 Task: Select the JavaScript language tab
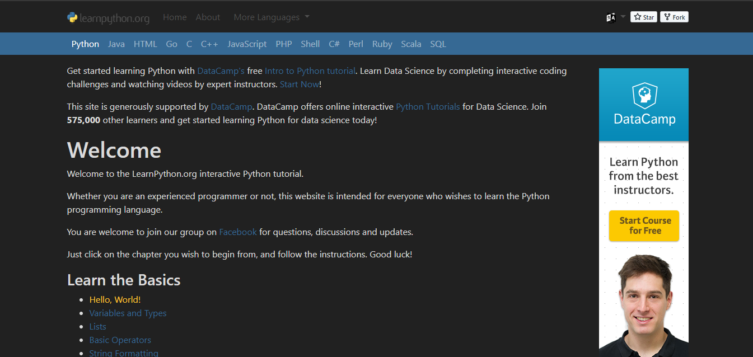[247, 43]
